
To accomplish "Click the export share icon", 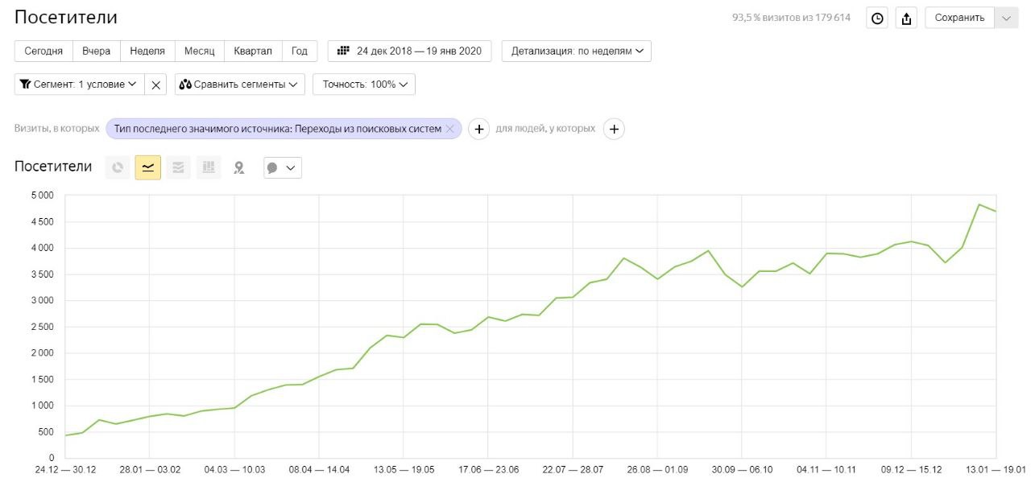I will pyautogui.click(x=906, y=19).
